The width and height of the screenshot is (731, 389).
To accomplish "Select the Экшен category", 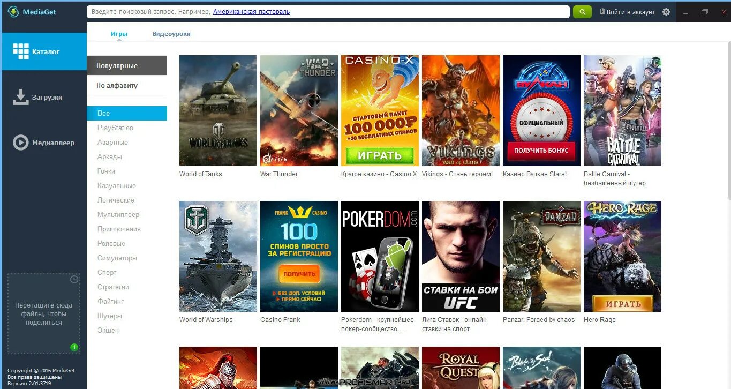I will (108, 330).
